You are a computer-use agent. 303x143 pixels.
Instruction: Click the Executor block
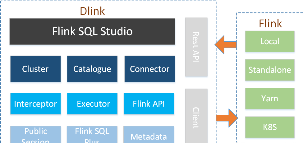[x=92, y=104]
